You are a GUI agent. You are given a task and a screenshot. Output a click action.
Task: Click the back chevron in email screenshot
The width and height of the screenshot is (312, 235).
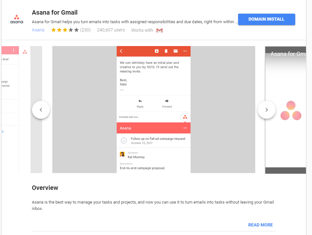click(121, 51)
